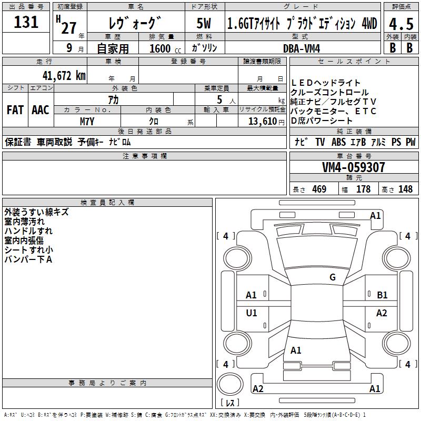Image resolution: width=421 pixels, height=421 pixels.
Task: Click inspector note バンパー下A
Action: [28, 259]
